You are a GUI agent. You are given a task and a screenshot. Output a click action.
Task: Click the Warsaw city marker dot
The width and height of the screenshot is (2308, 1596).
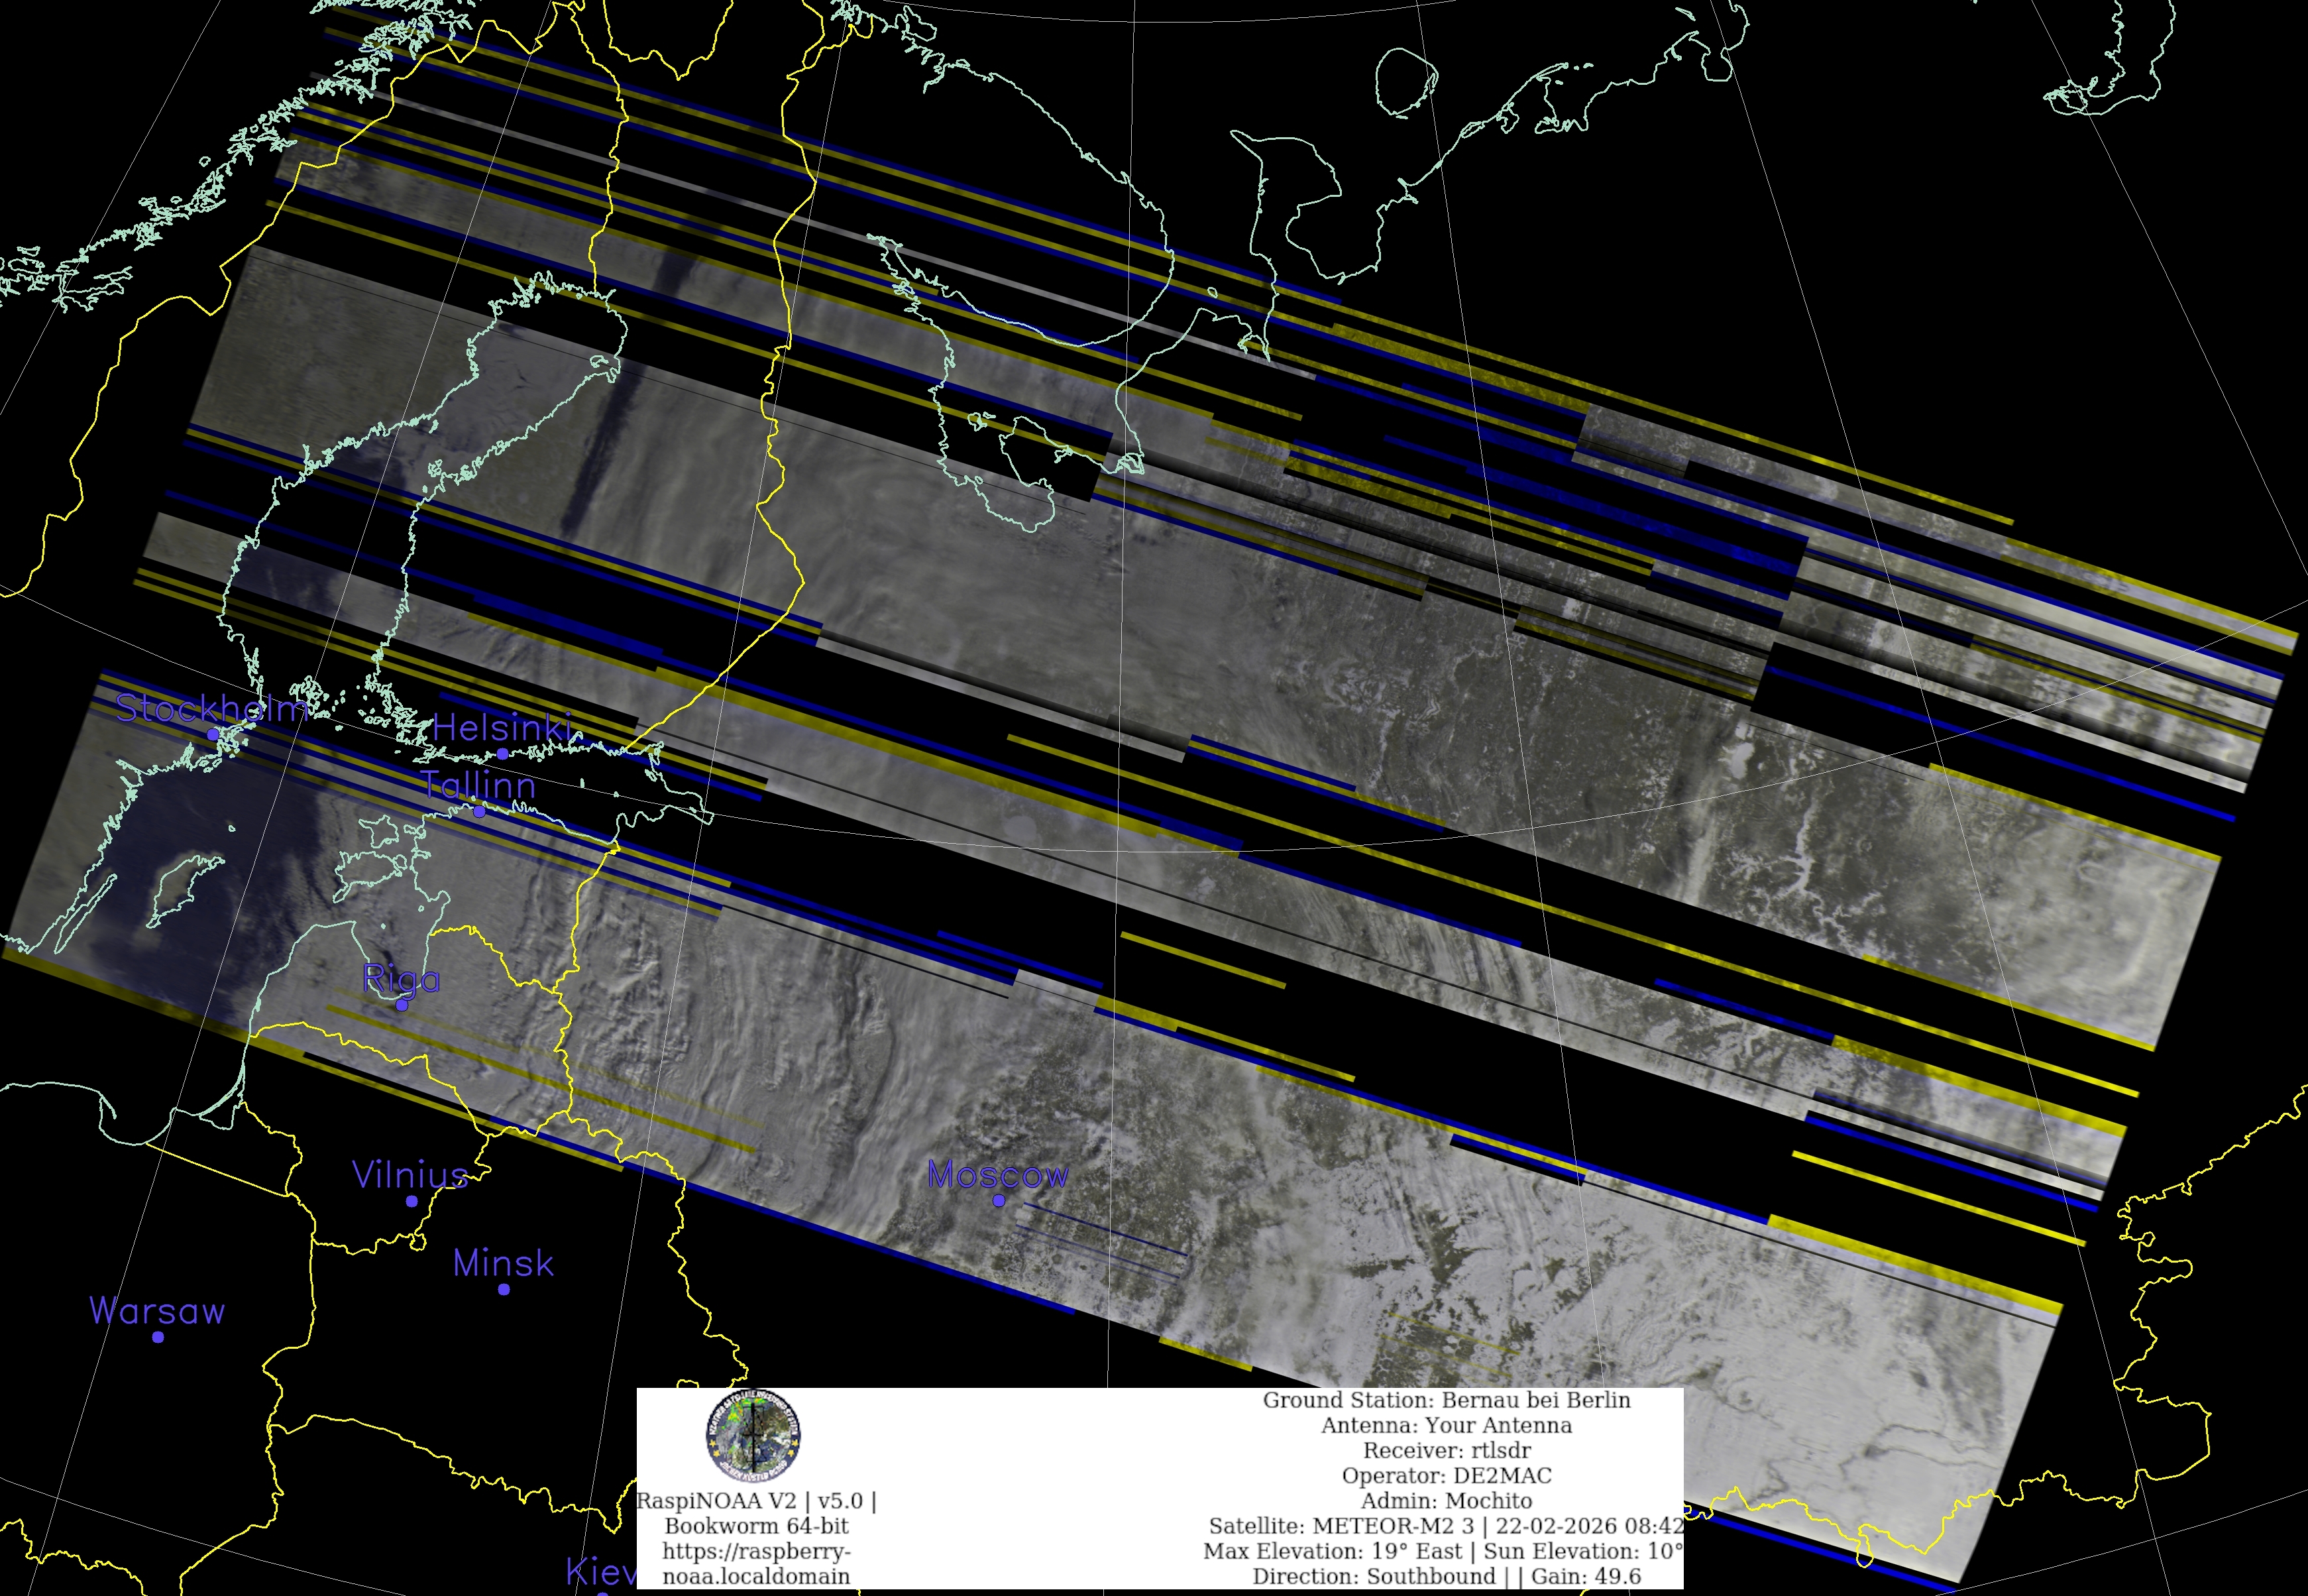158,1337
